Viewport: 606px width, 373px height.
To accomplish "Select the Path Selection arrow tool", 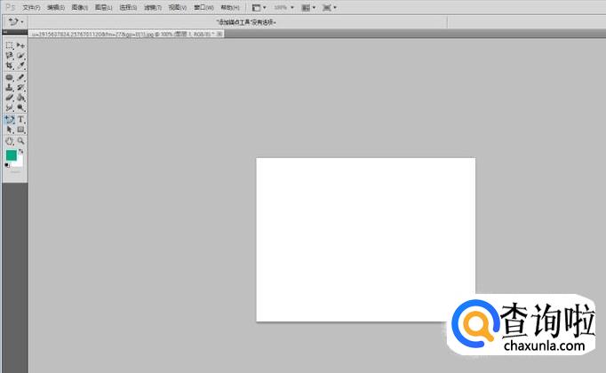I will 9,130.
